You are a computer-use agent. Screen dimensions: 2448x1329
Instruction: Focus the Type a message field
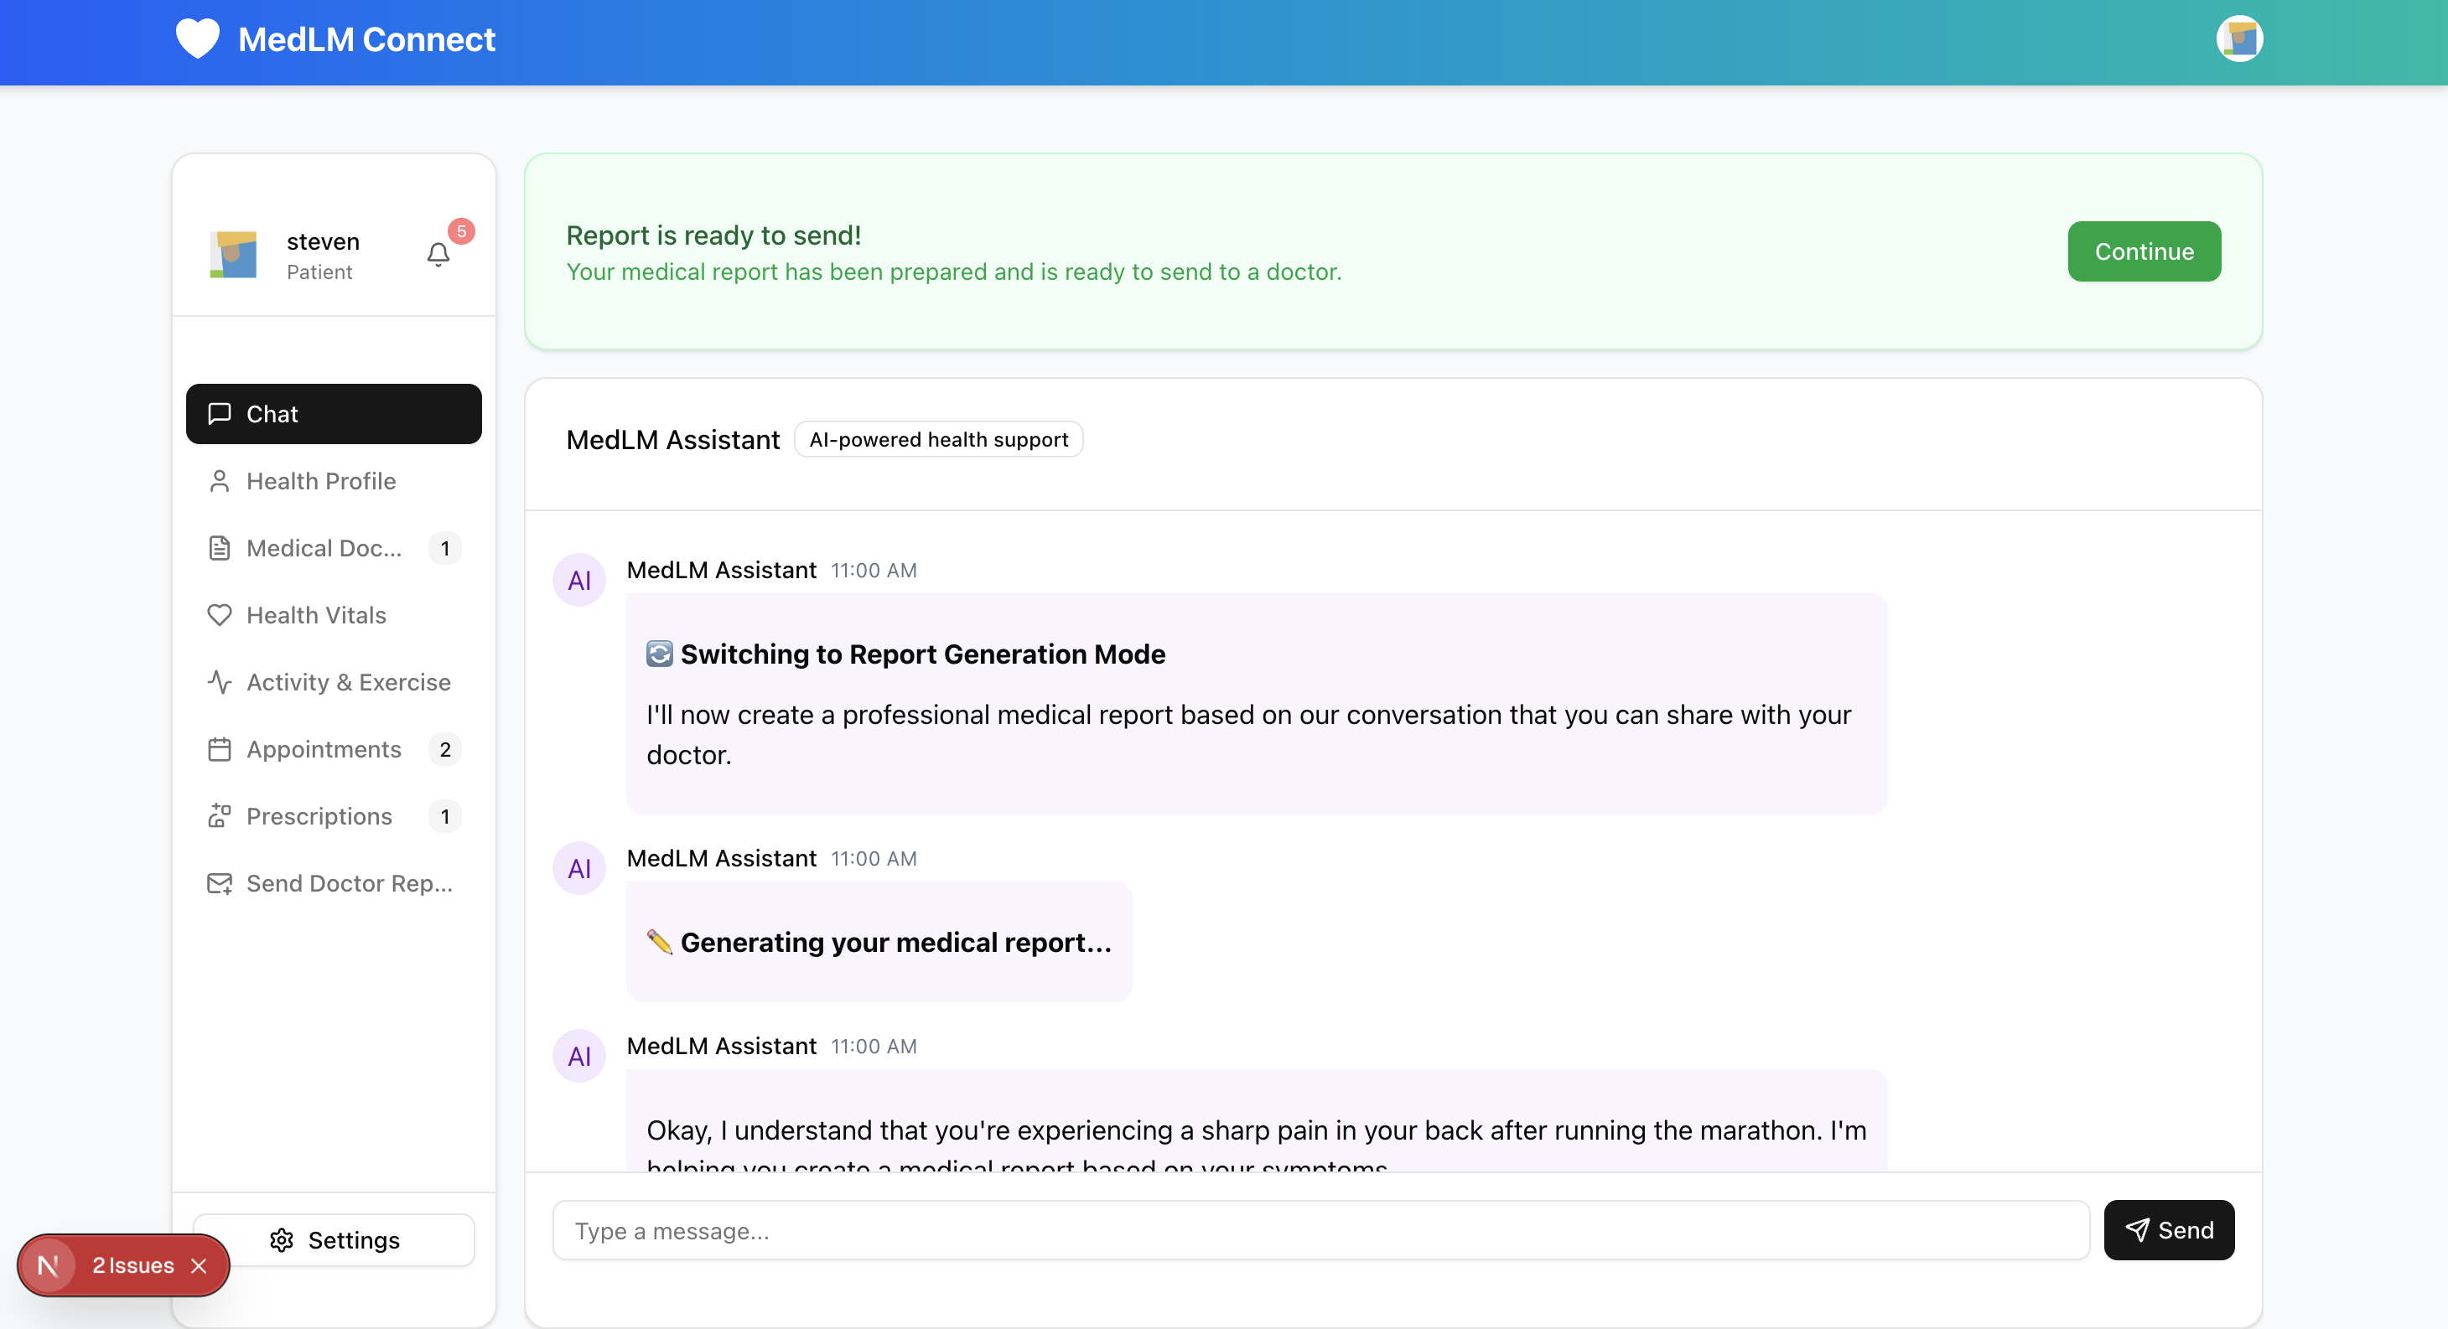tap(1320, 1230)
